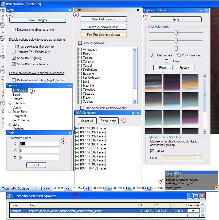Click the pin icon on Edit panel
The height and width of the screenshot is (220, 219).
tap(138, 10)
